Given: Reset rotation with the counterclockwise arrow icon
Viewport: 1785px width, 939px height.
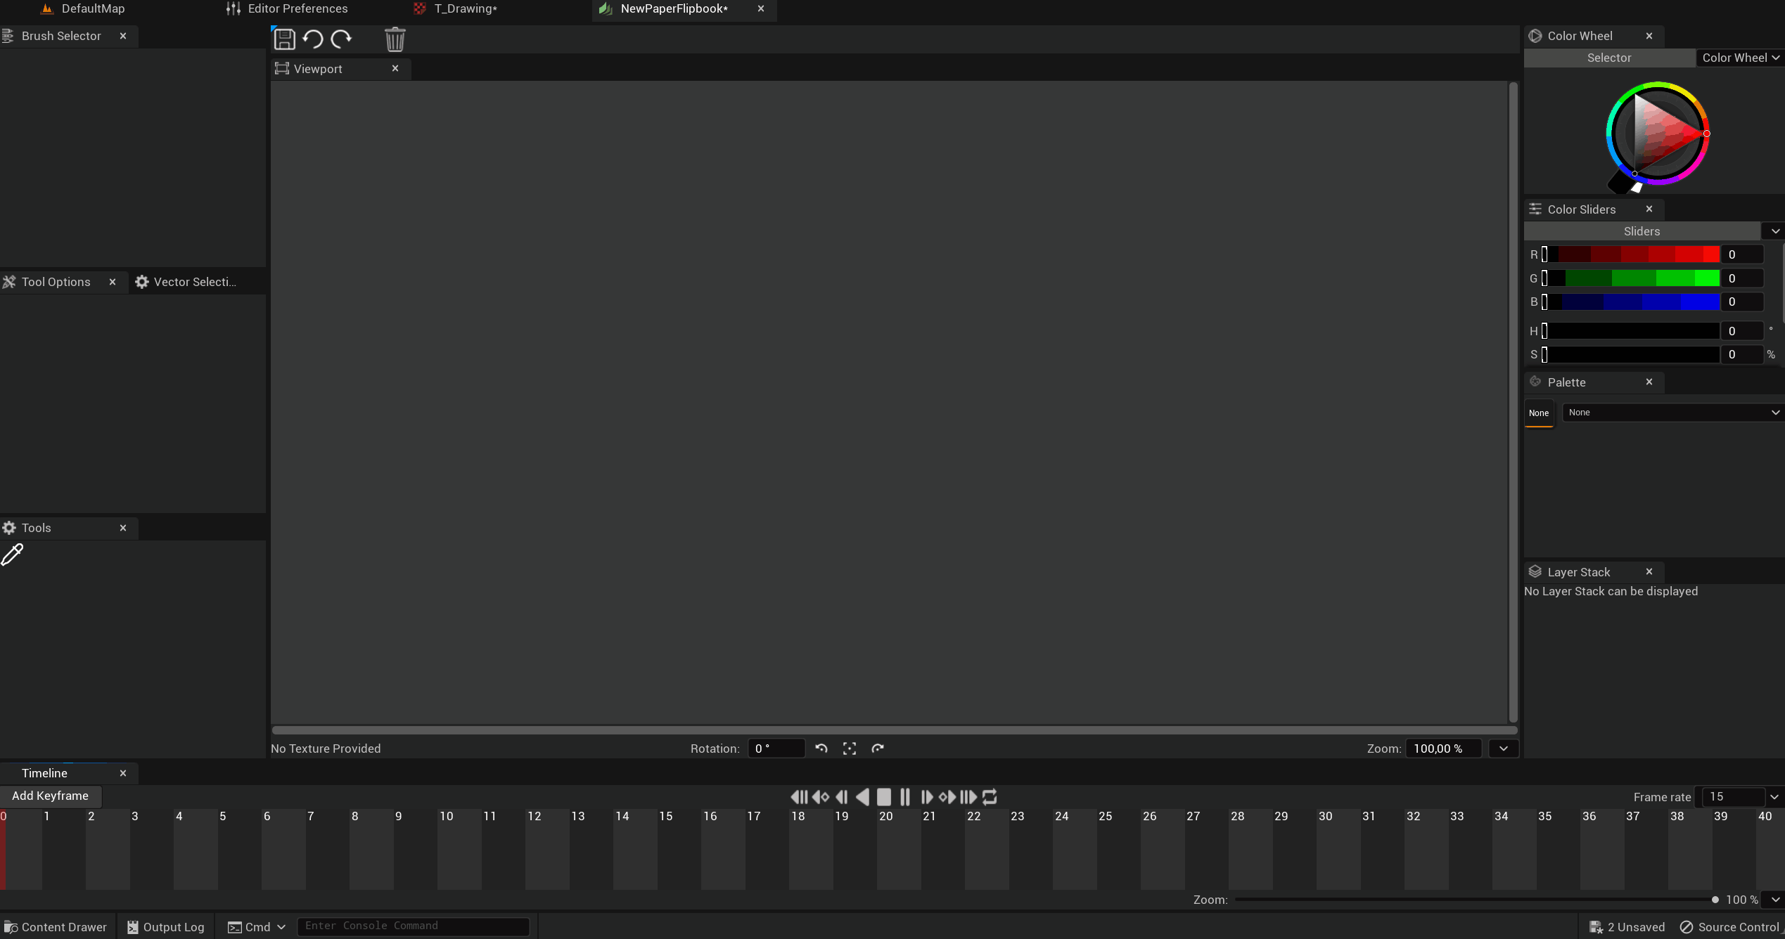Looking at the screenshot, I should [821, 748].
